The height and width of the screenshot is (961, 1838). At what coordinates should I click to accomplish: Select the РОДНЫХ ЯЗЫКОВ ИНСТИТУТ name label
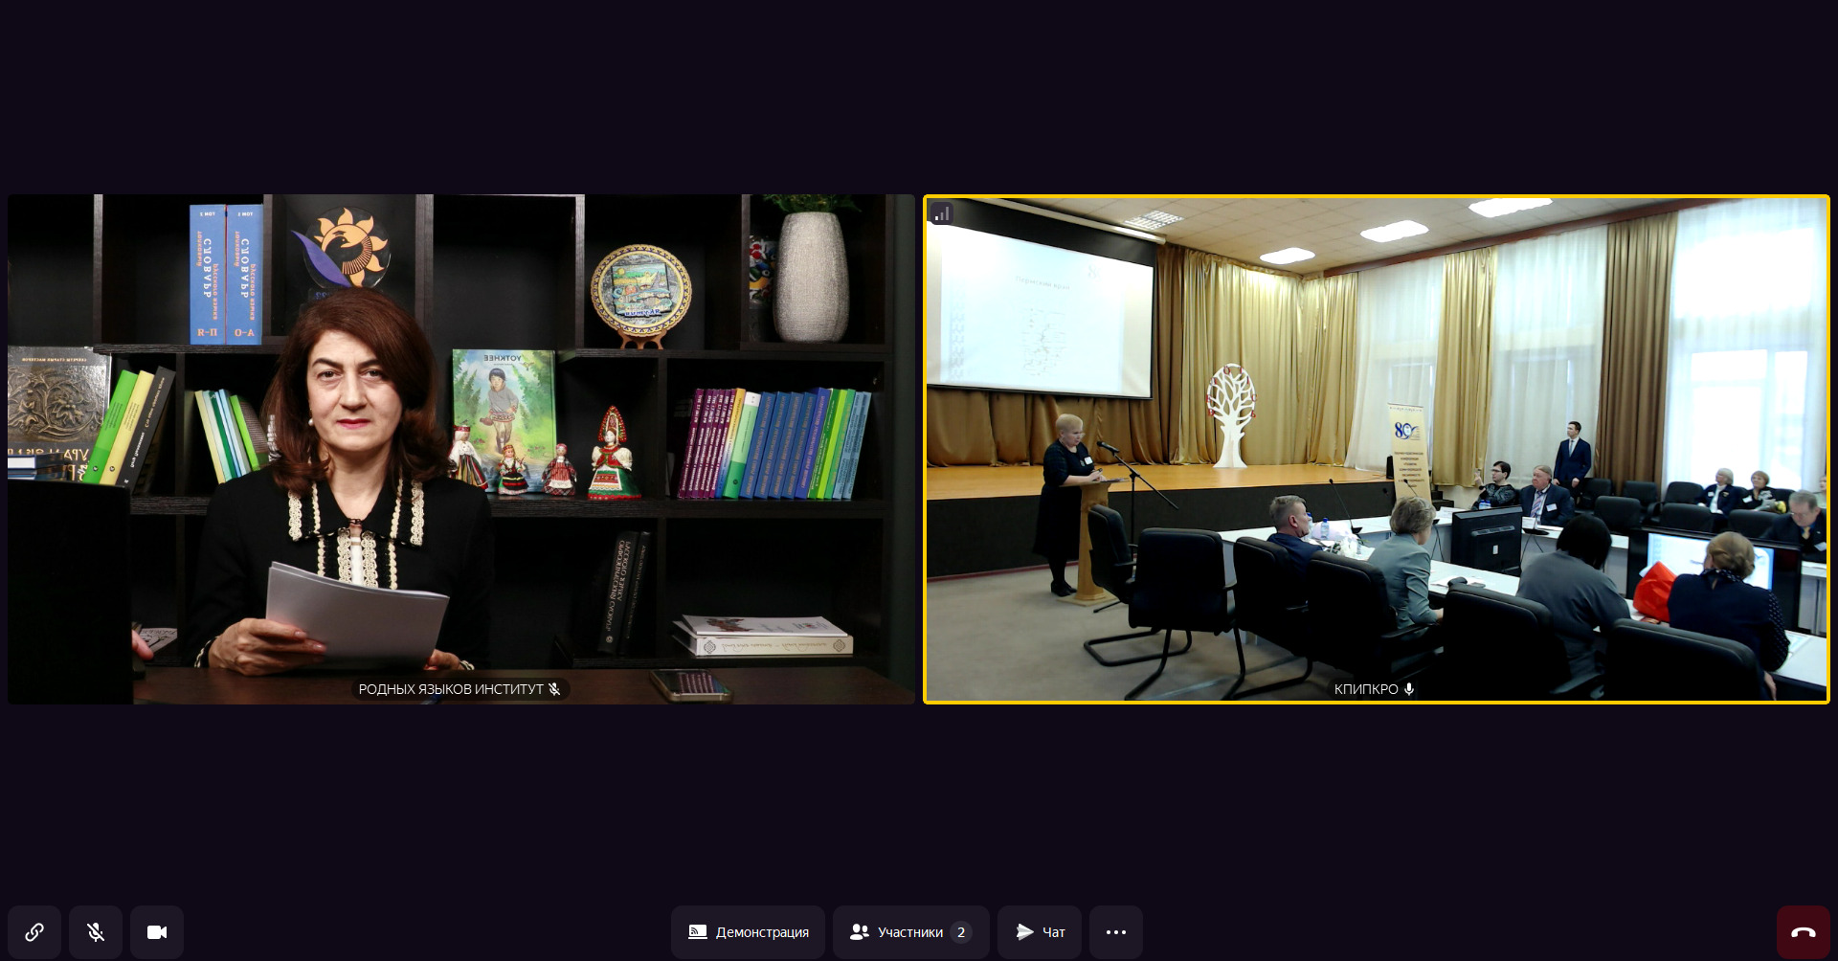tap(450, 689)
